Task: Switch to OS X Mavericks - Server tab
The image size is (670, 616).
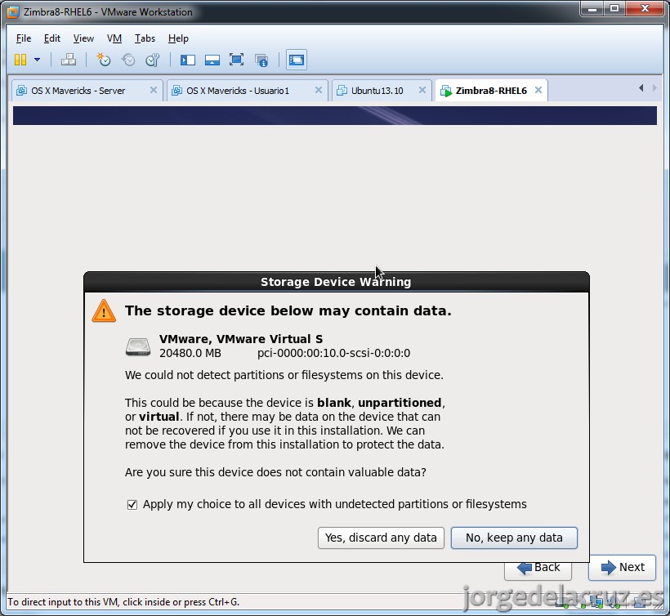Action: 87,91
